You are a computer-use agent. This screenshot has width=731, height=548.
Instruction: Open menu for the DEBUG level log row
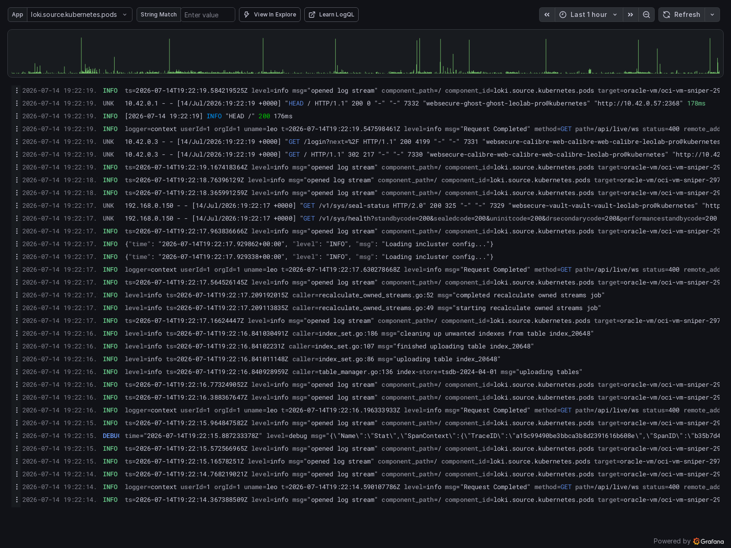coord(17,436)
